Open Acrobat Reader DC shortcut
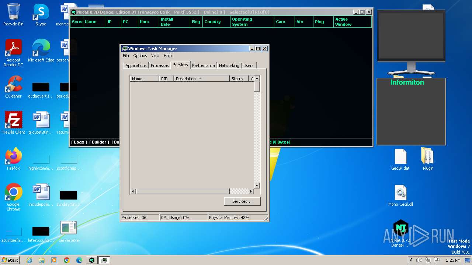This screenshot has width=472, height=265. point(13,53)
